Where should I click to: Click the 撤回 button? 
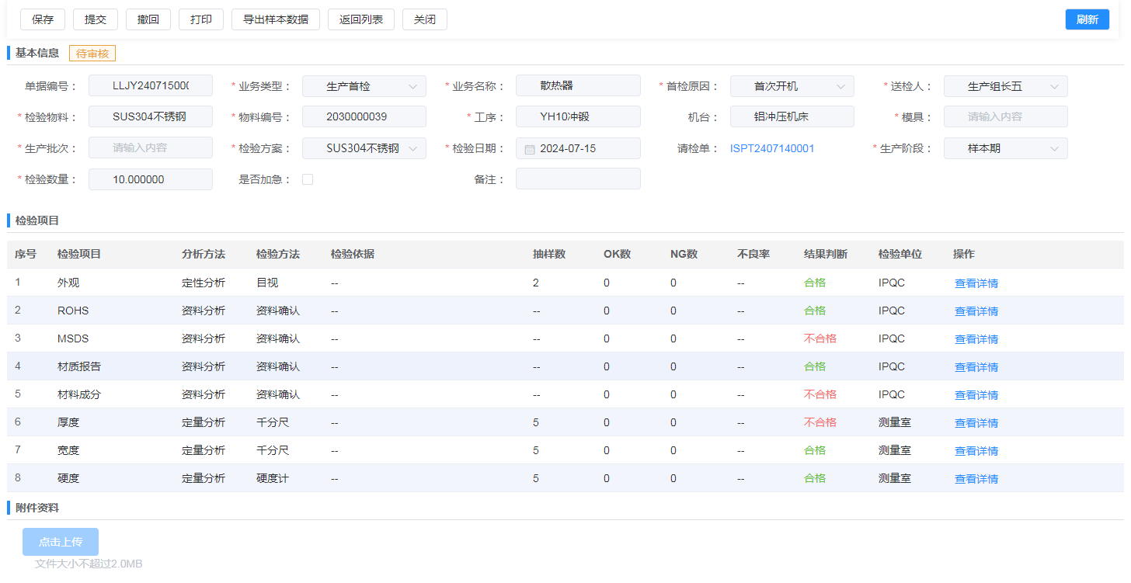tap(148, 19)
